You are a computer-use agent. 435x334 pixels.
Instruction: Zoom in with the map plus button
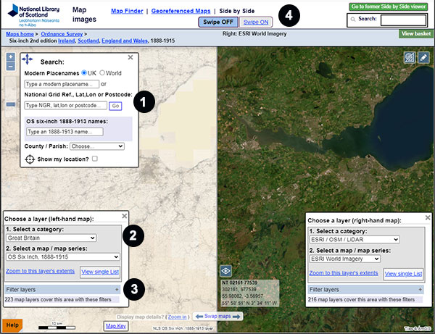click(x=11, y=57)
